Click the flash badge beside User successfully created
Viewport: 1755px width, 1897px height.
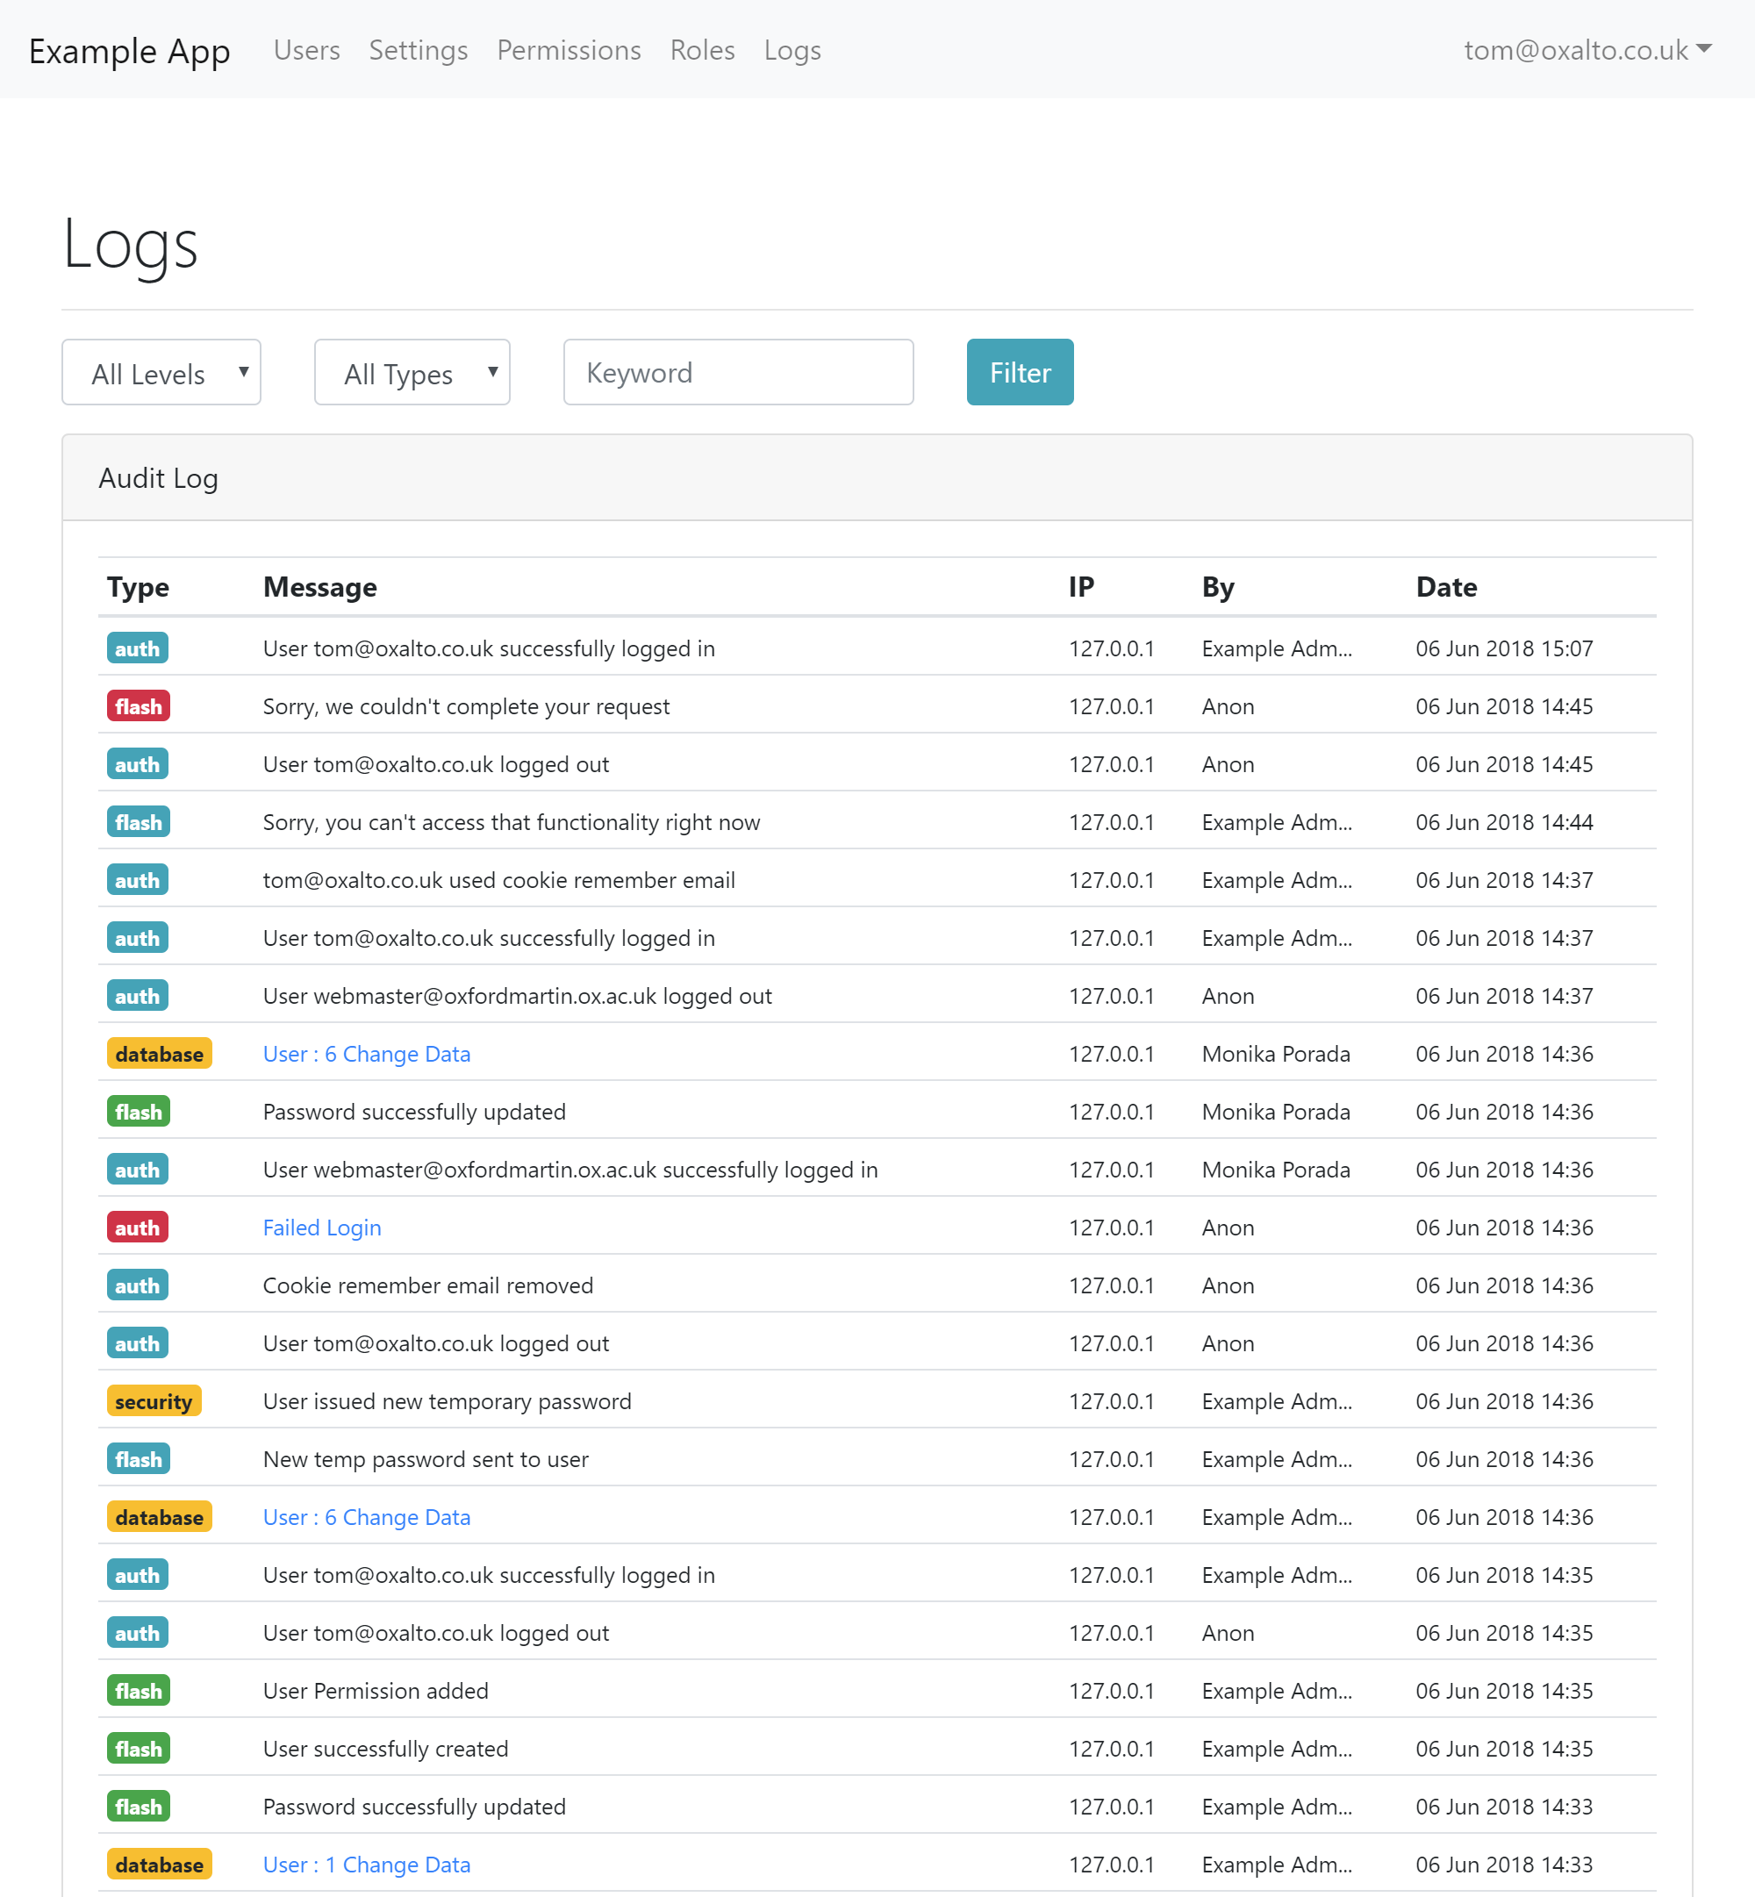pos(138,1748)
